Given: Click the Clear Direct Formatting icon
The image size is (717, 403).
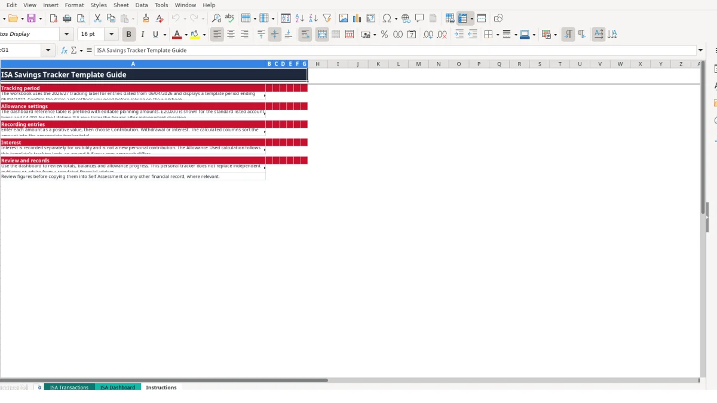Looking at the screenshot, I should tap(159, 19).
